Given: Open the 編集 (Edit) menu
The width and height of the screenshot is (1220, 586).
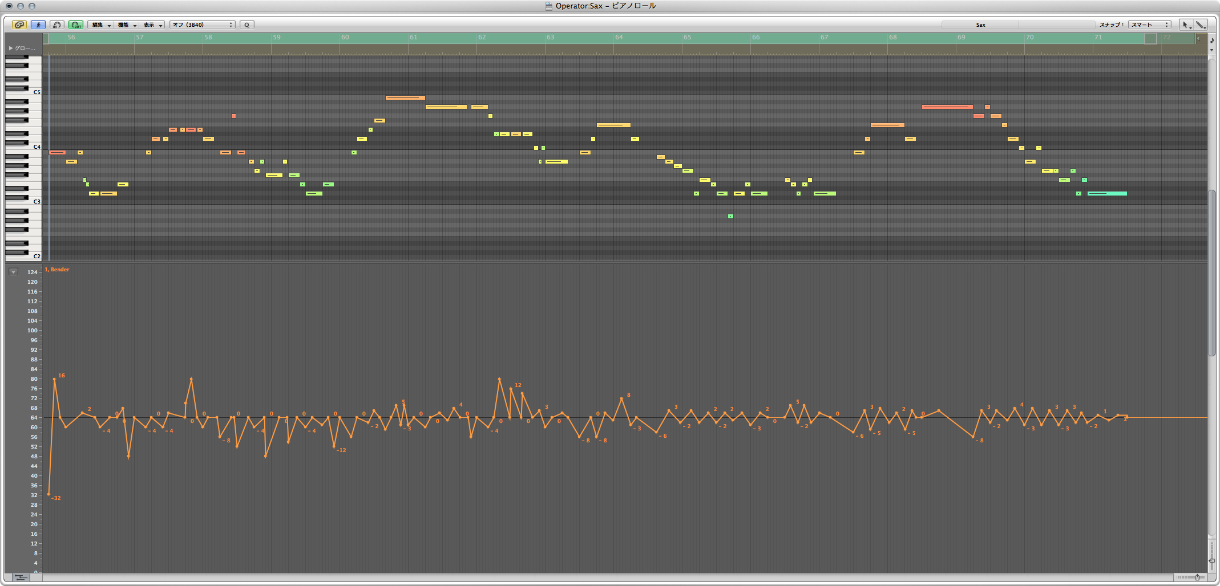Looking at the screenshot, I should point(100,25).
